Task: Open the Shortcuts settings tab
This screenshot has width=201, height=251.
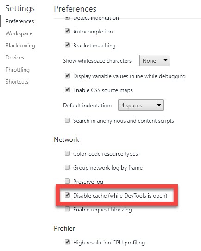Action: tap(17, 82)
